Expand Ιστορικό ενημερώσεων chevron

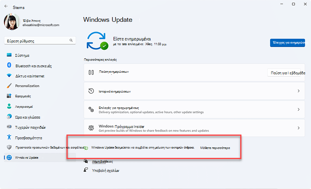tap(299, 91)
